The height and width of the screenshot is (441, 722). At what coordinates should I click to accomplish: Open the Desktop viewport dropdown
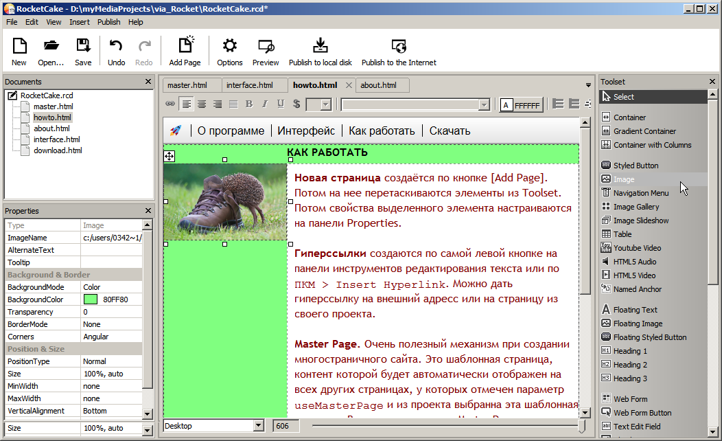[258, 426]
